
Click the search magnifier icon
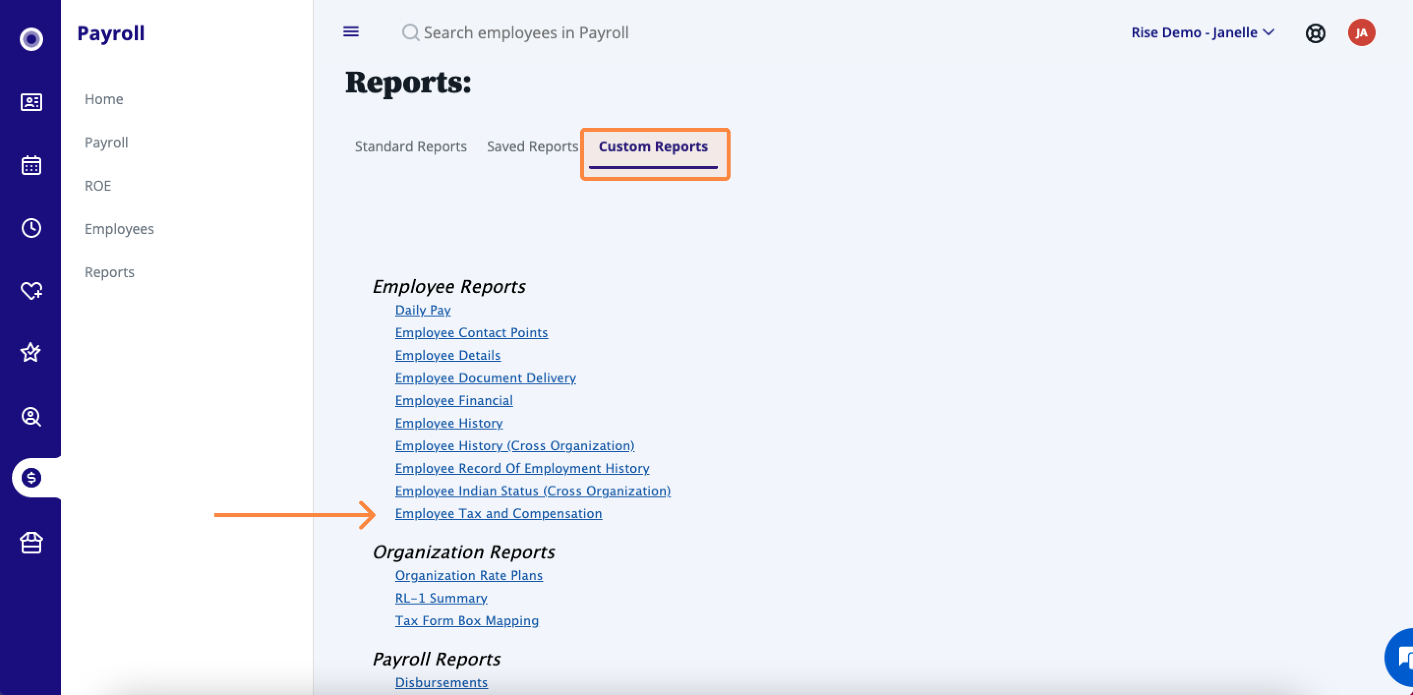411,32
